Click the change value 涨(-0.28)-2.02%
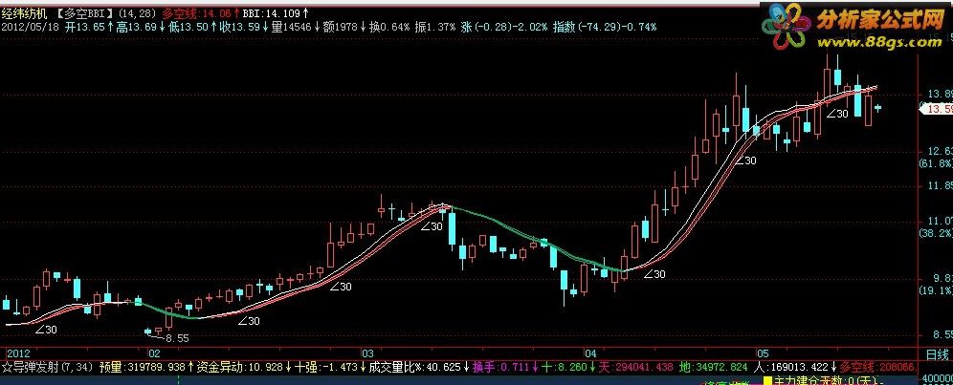The width and height of the screenshot is (953, 385). click(x=504, y=27)
